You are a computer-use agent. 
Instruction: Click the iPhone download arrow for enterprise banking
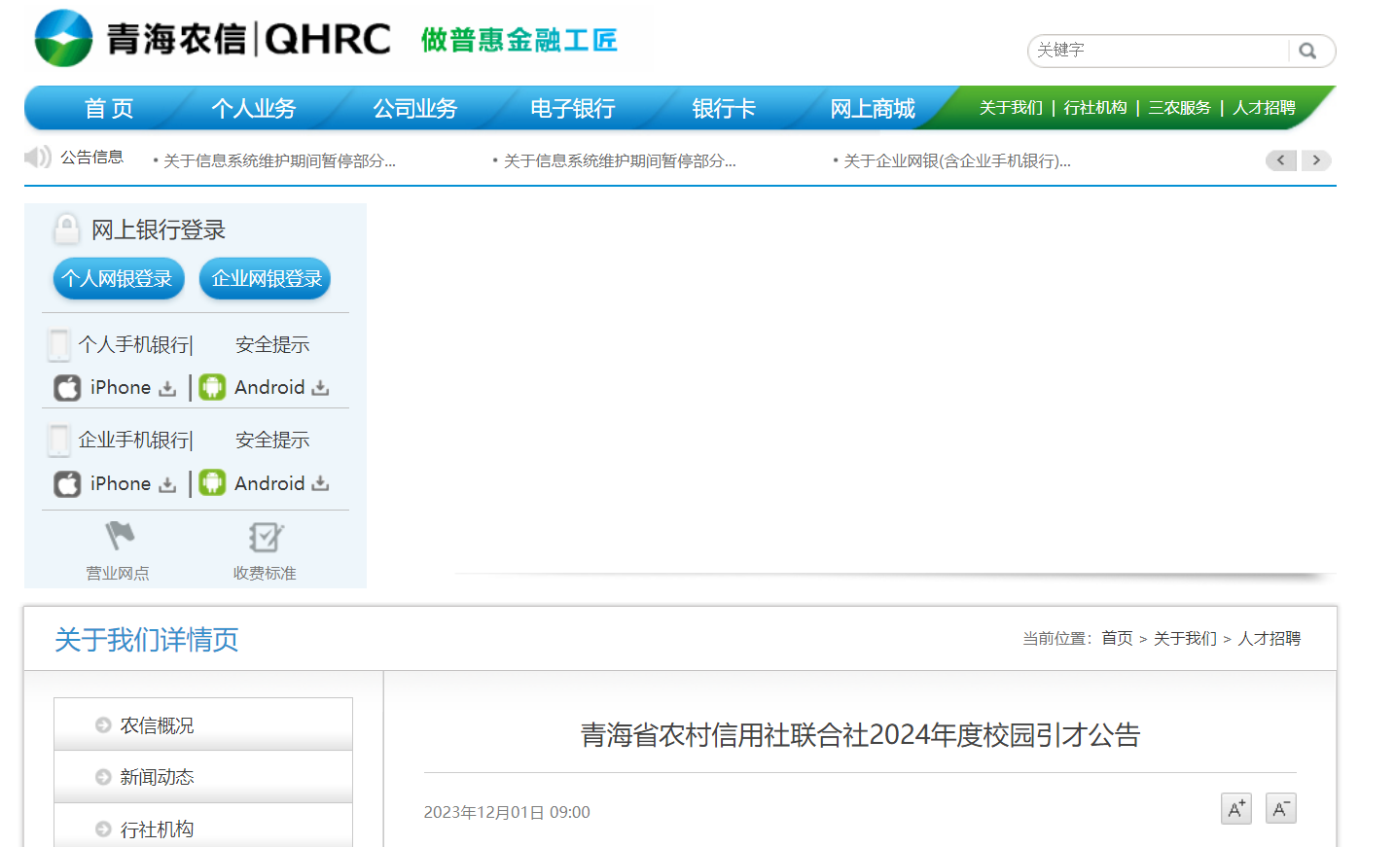coord(167,484)
